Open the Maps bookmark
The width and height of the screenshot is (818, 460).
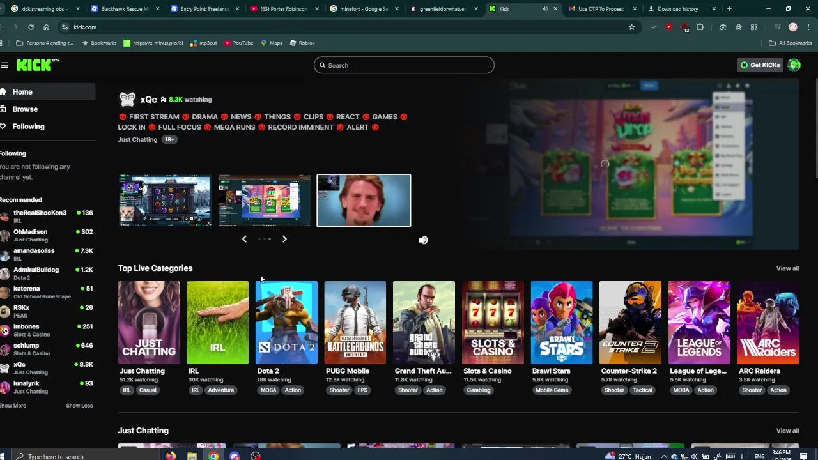[x=271, y=43]
